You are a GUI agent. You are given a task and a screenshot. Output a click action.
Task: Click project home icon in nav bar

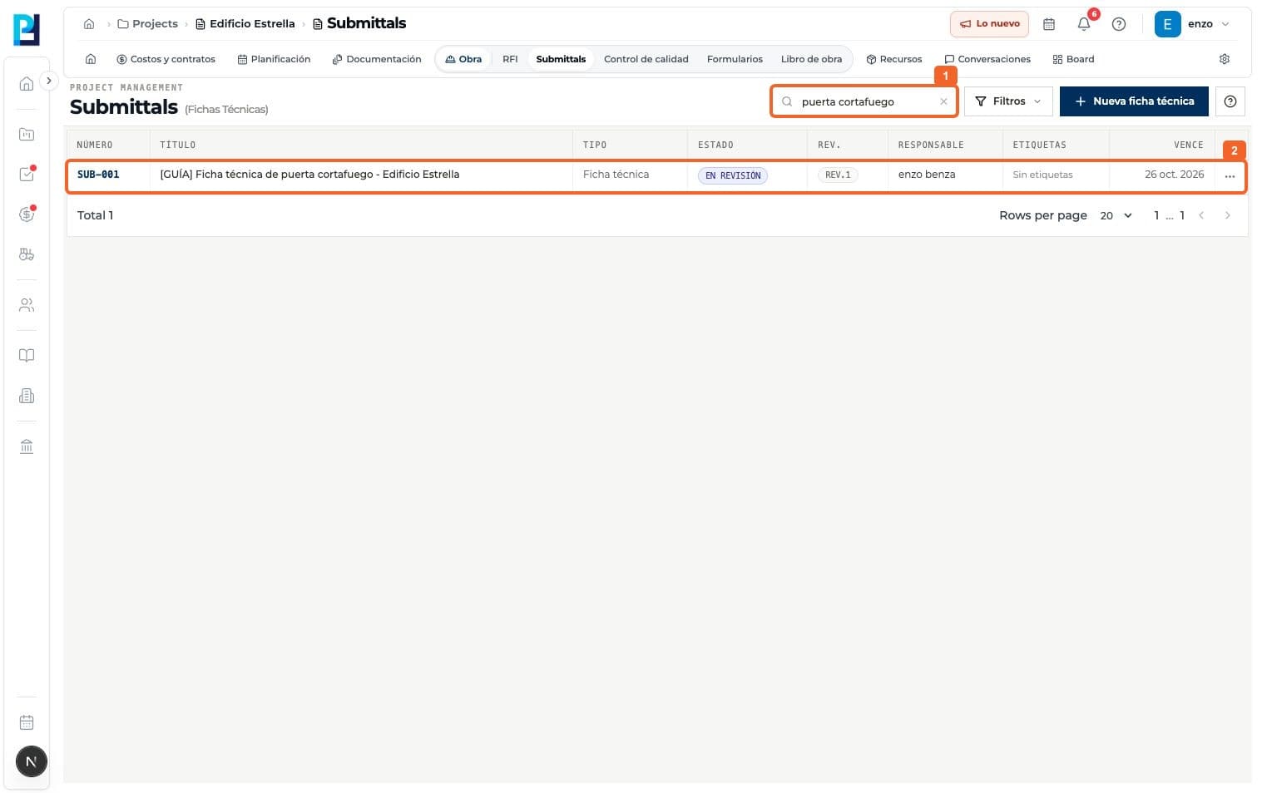point(91,59)
